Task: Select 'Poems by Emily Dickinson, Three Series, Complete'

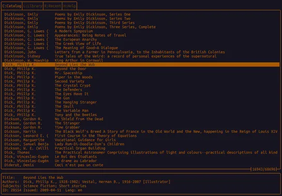Action: pos(141,27)
